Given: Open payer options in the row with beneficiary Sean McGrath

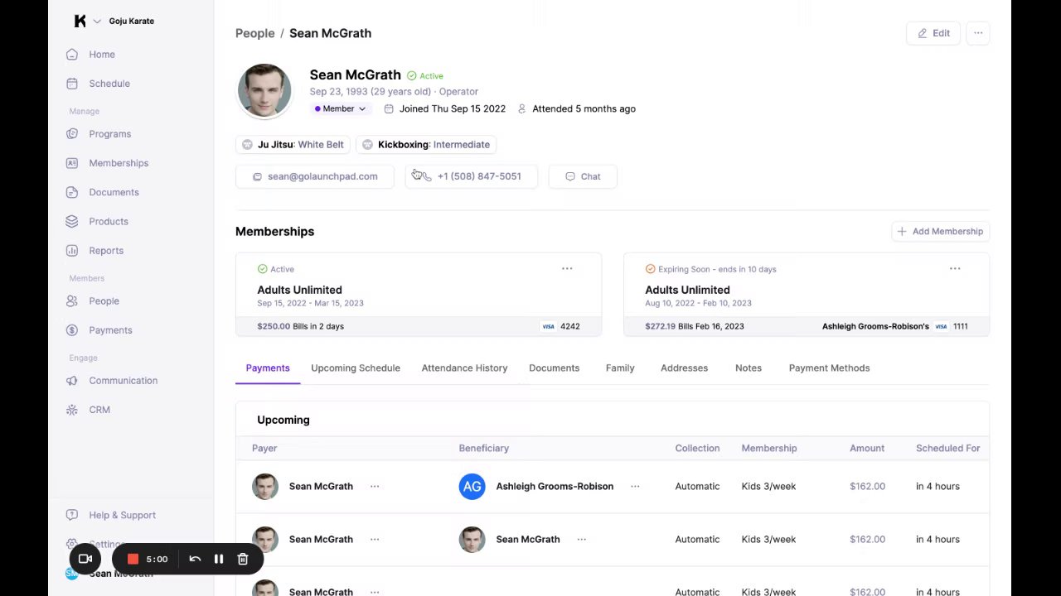Looking at the screenshot, I should [x=375, y=540].
